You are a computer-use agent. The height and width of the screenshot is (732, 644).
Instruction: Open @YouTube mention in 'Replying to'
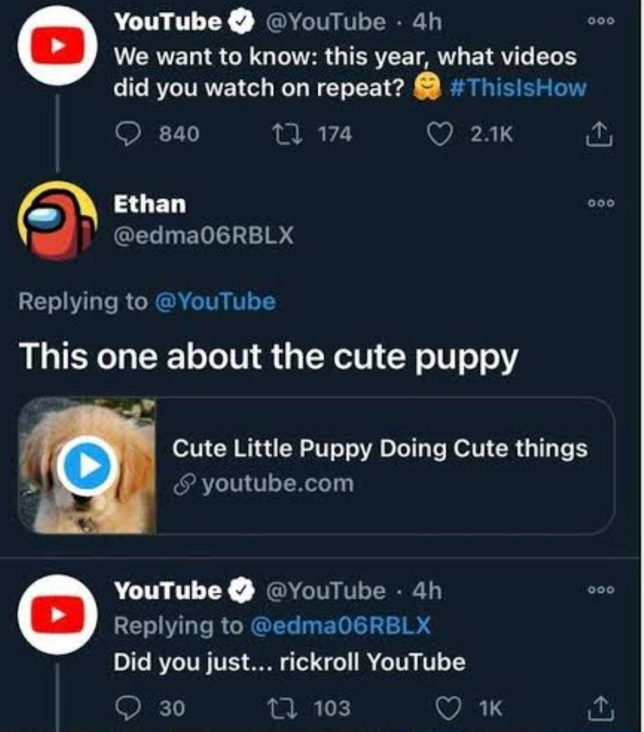(214, 302)
